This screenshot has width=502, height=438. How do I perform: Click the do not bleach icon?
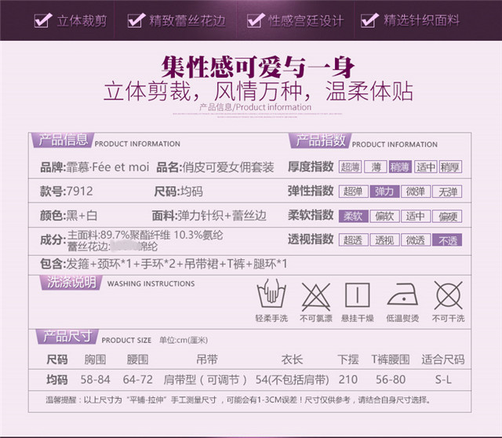(315, 295)
